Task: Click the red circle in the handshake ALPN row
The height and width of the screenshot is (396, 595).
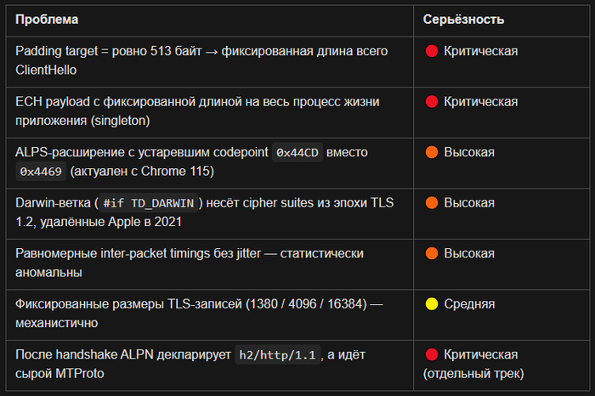Action: 431,354
